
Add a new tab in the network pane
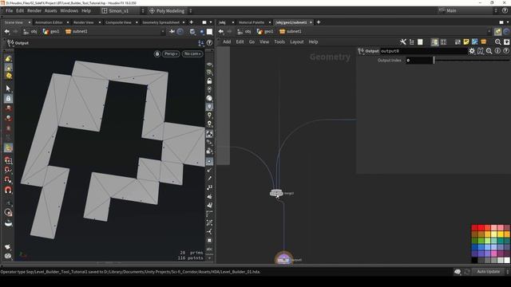tap(319, 22)
